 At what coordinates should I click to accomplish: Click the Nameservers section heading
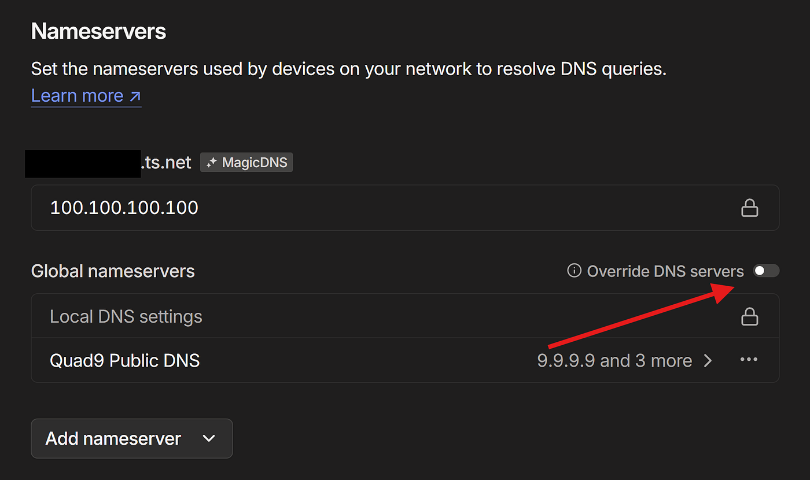point(98,31)
